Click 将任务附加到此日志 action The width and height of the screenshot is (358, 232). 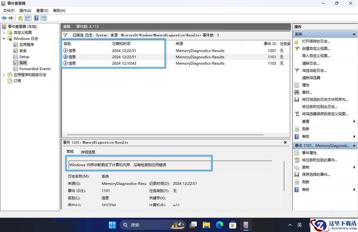tap(319, 107)
